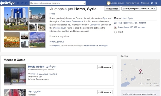Click Здесь были 6 человек text
The height and width of the screenshot is (96, 161).
[x=39, y=79]
